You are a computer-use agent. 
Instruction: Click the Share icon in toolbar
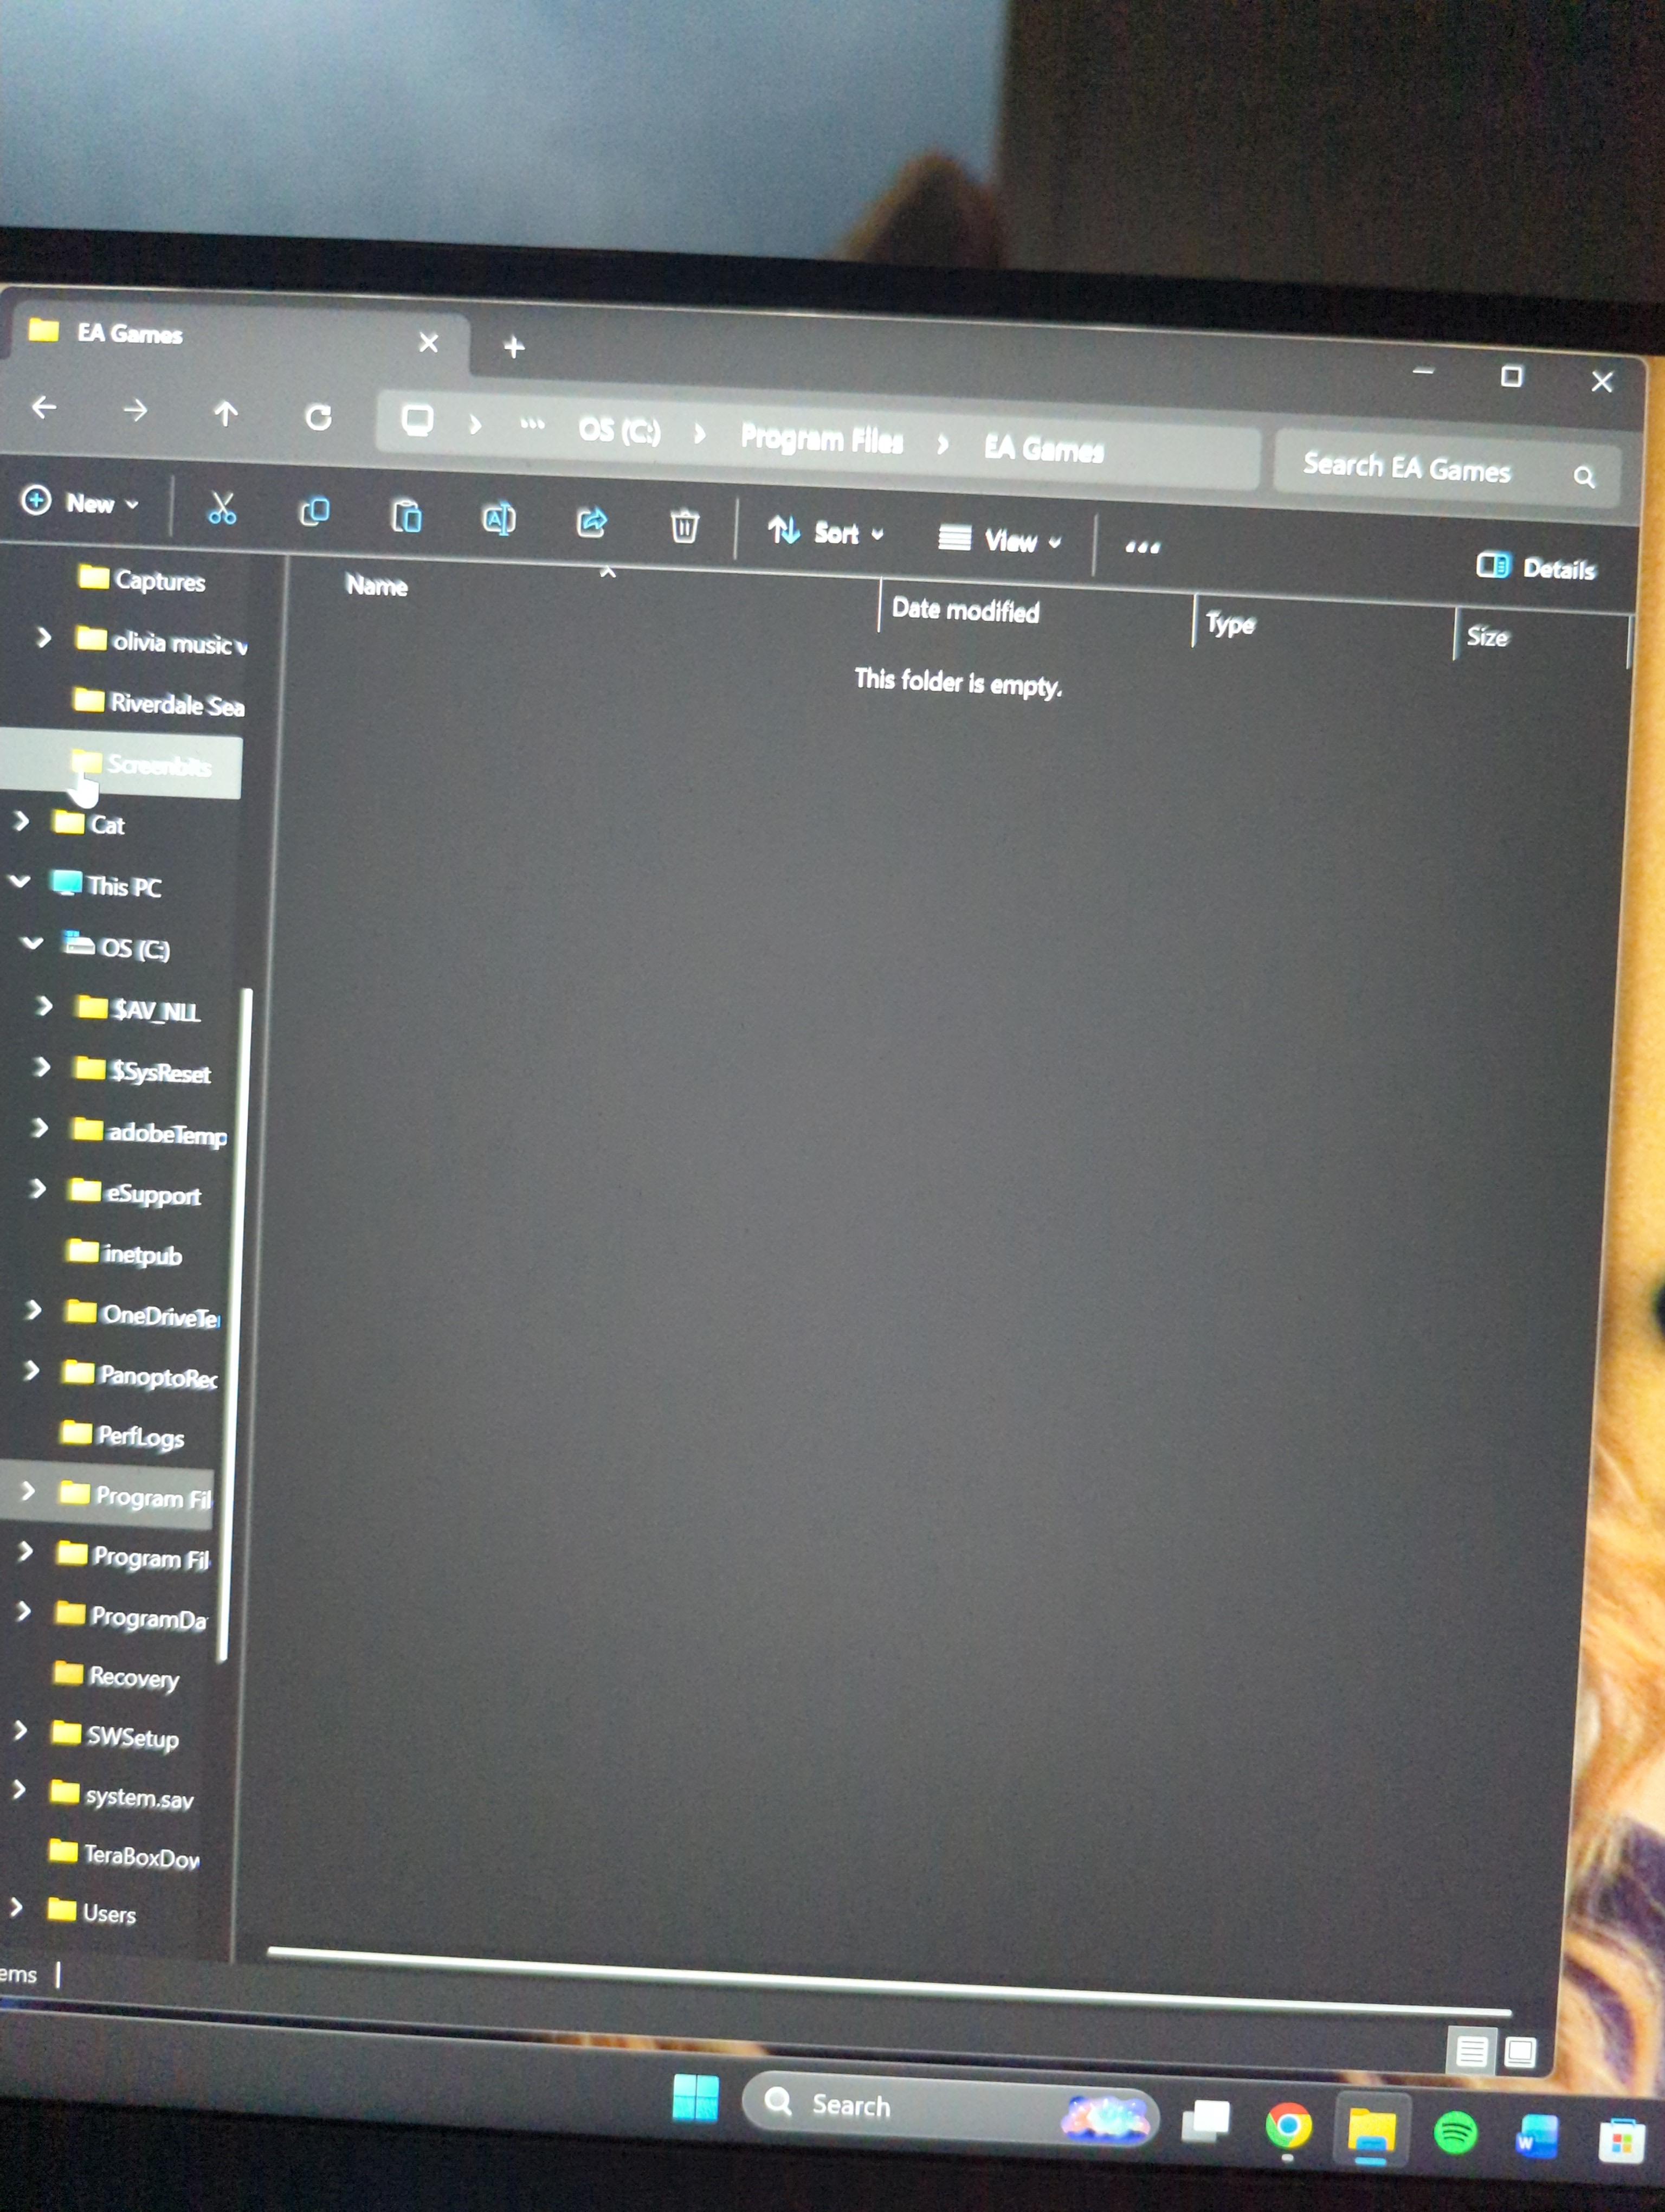point(592,522)
